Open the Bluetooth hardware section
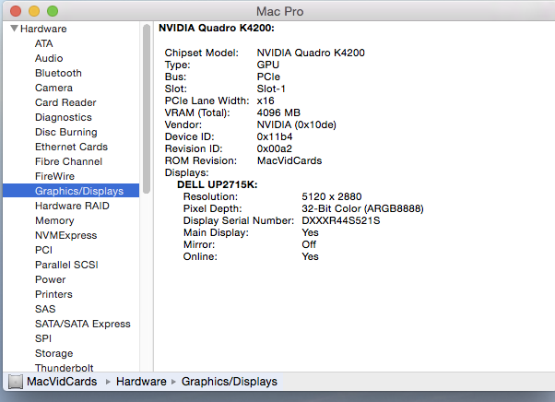 [x=58, y=73]
